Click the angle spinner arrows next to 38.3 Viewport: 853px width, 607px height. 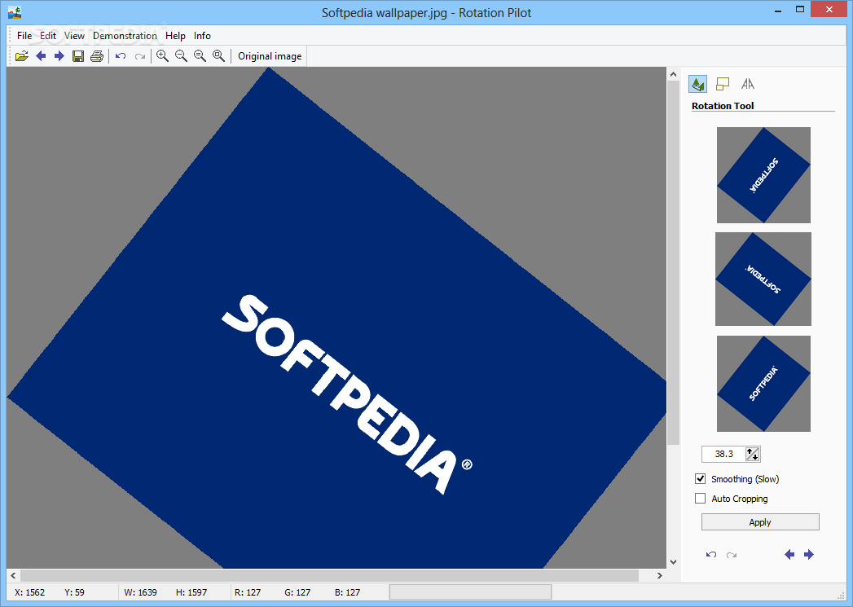752,454
